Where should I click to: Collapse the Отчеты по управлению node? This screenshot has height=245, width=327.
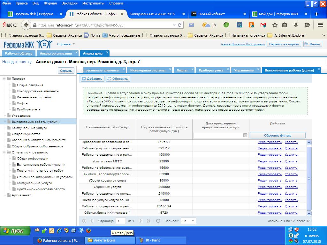[4, 152]
